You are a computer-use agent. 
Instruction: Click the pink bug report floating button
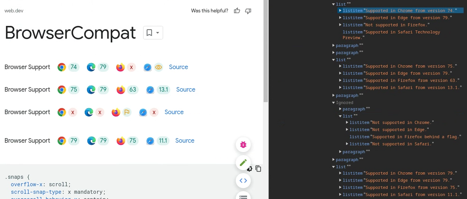243,145
